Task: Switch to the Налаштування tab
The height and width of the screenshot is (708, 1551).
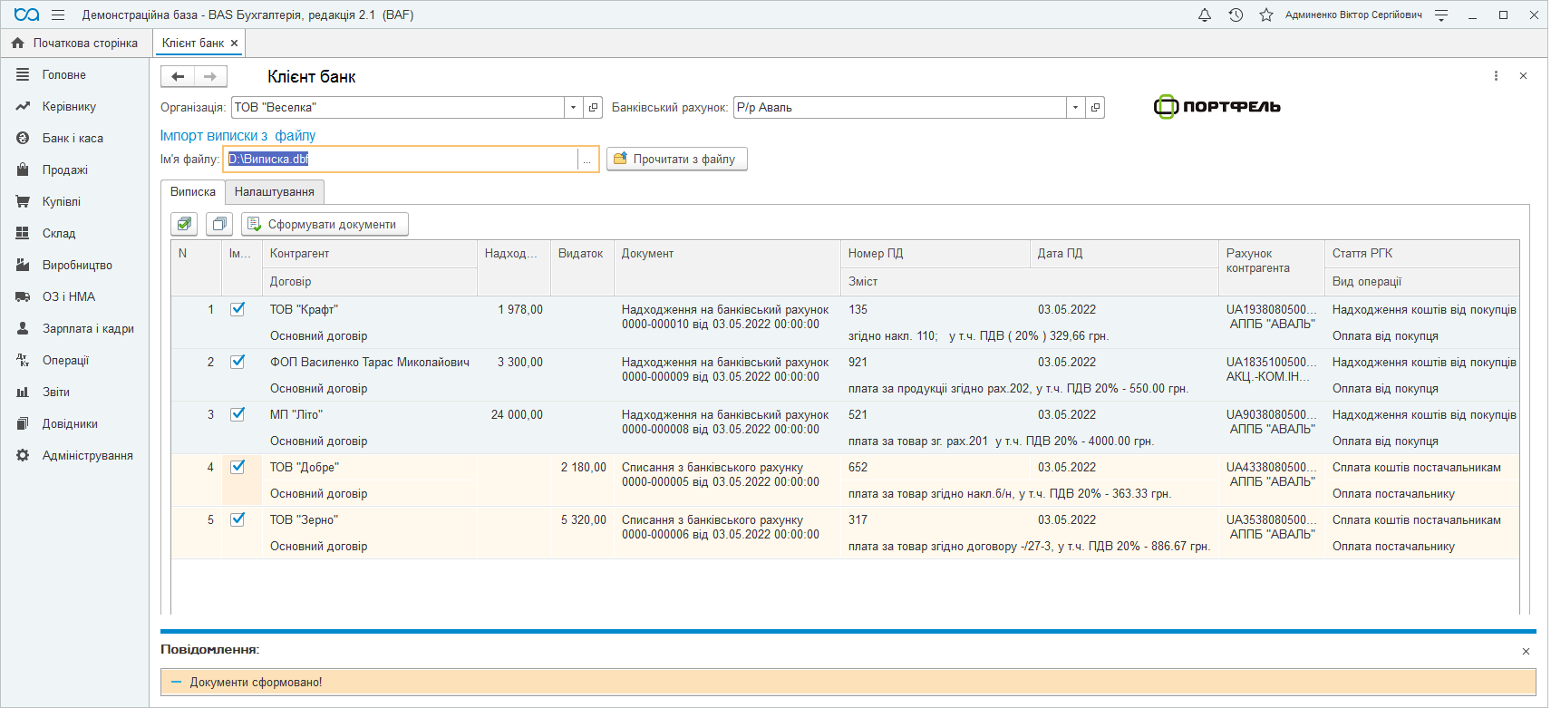Action: (274, 192)
